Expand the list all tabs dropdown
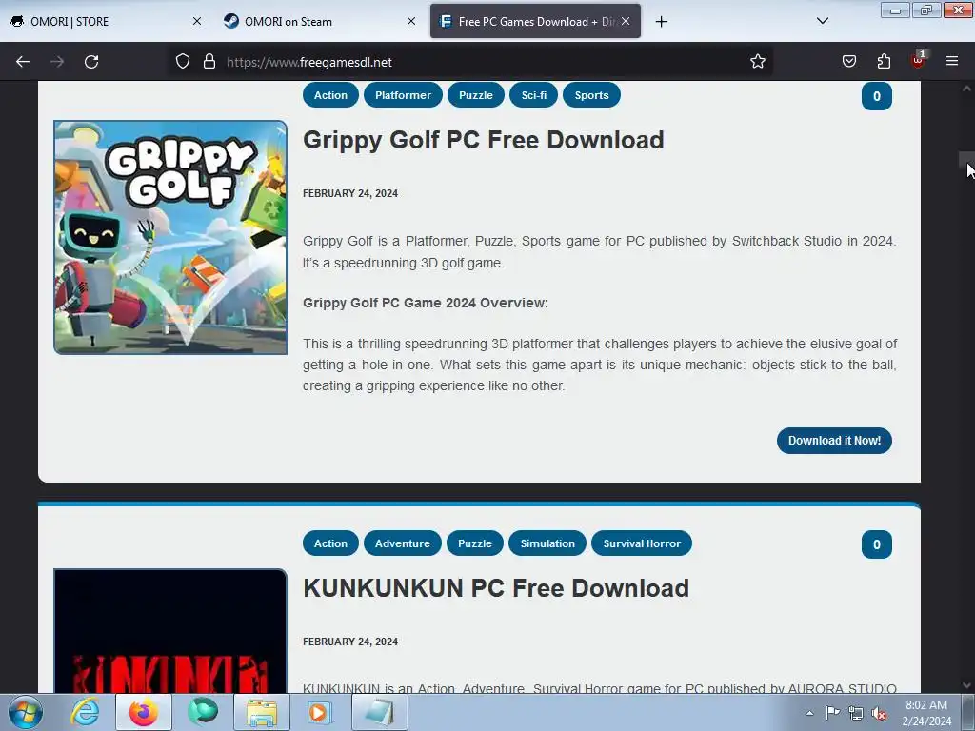This screenshot has width=975, height=731. point(822,21)
